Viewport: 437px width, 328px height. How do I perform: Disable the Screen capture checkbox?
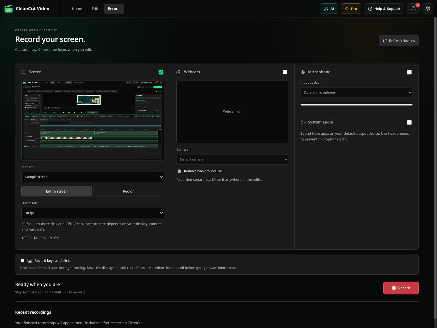161,72
